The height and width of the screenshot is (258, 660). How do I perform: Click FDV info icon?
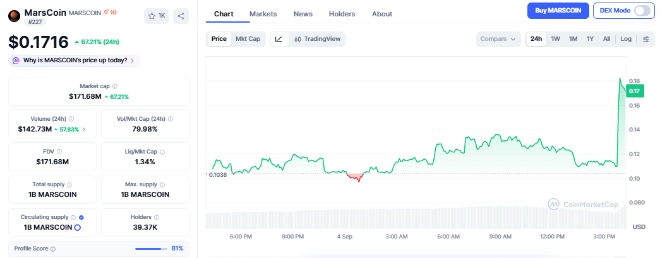pos(59,152)
